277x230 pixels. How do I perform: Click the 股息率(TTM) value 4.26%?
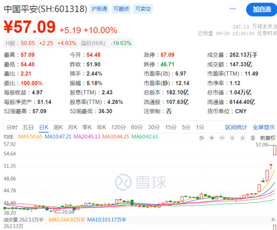pyautogui.click(x=115, y=102)
